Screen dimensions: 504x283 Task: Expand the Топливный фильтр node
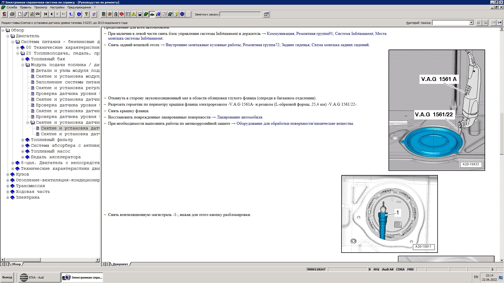tap(23, 140)
